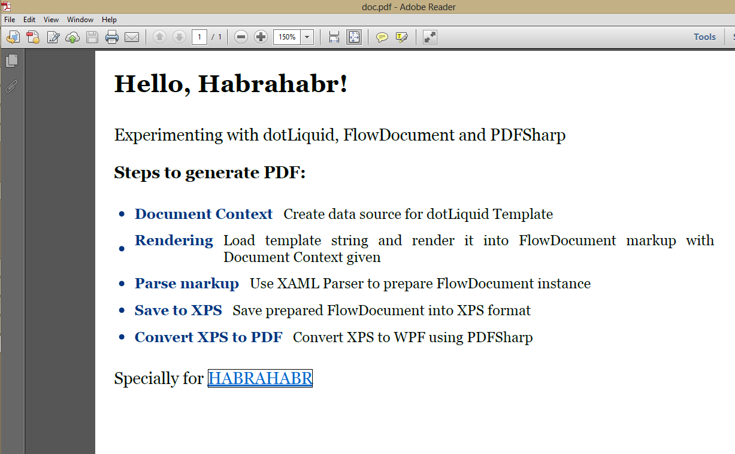
Task: Print the document
Action: [112, 36]
